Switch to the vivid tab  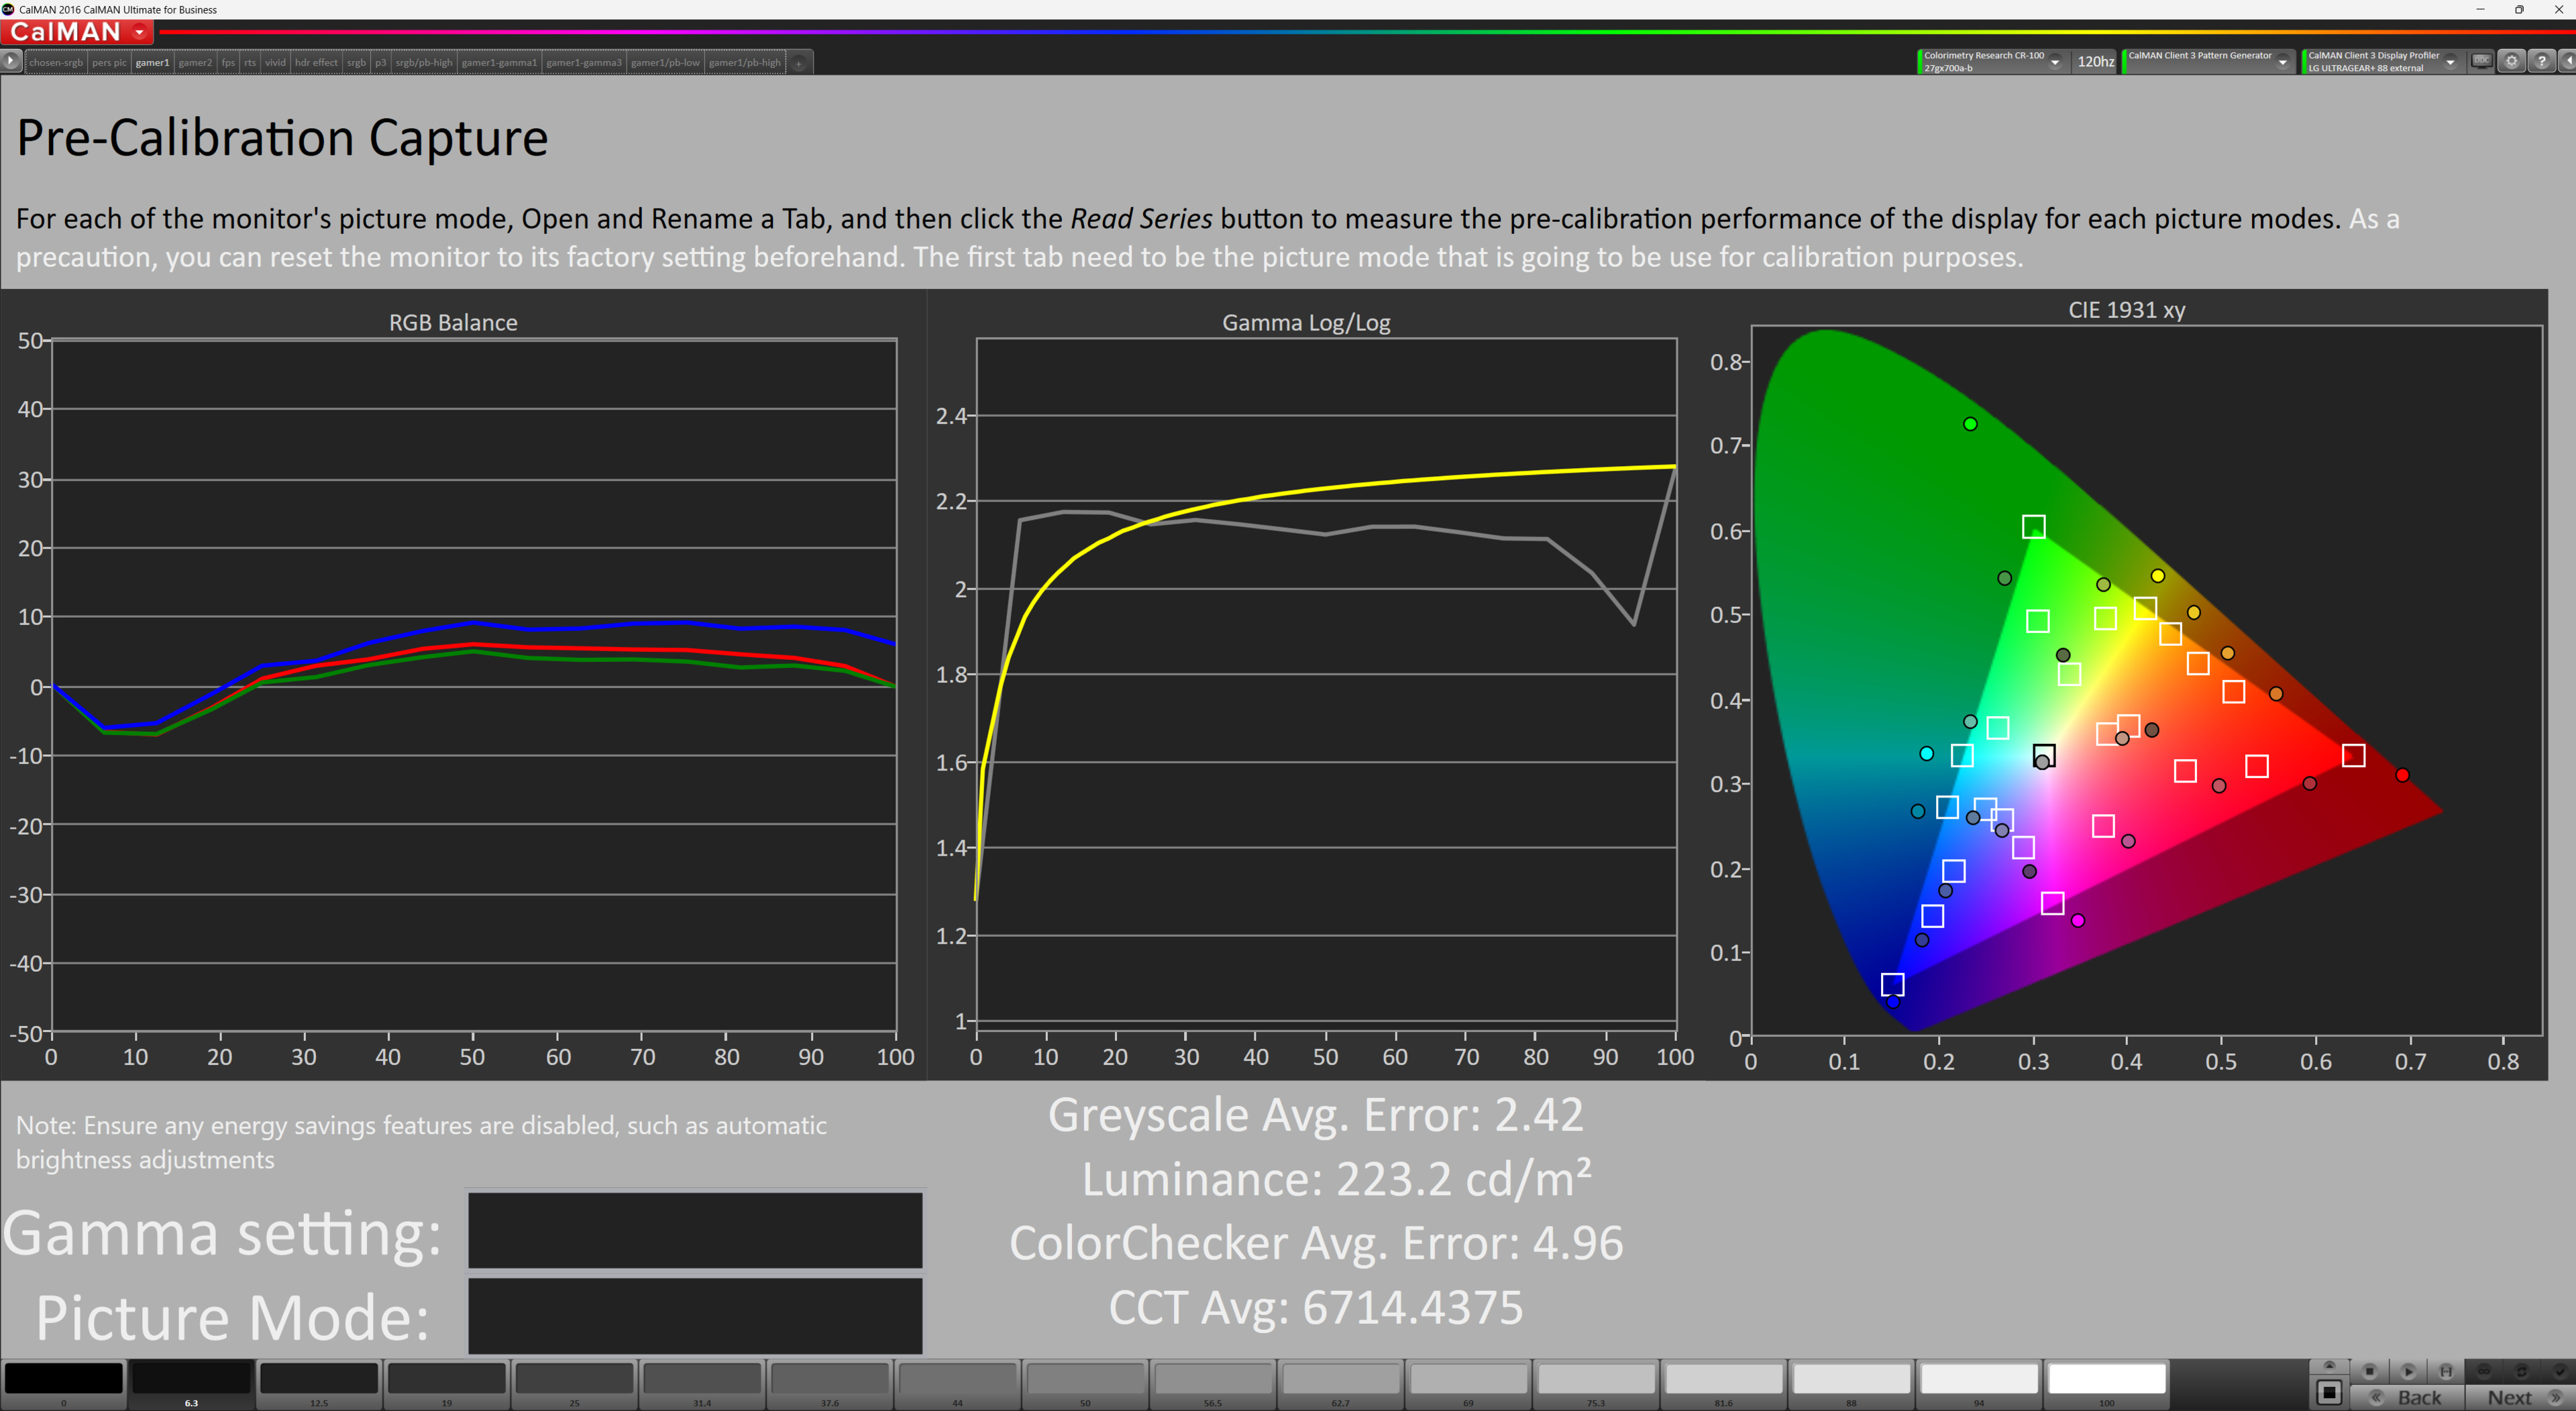pyautogui.click(x=275, y=62)
